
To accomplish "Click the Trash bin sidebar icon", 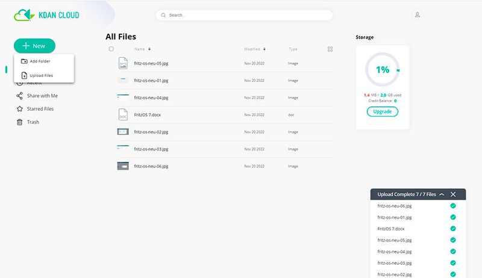I will click(20, 122).
